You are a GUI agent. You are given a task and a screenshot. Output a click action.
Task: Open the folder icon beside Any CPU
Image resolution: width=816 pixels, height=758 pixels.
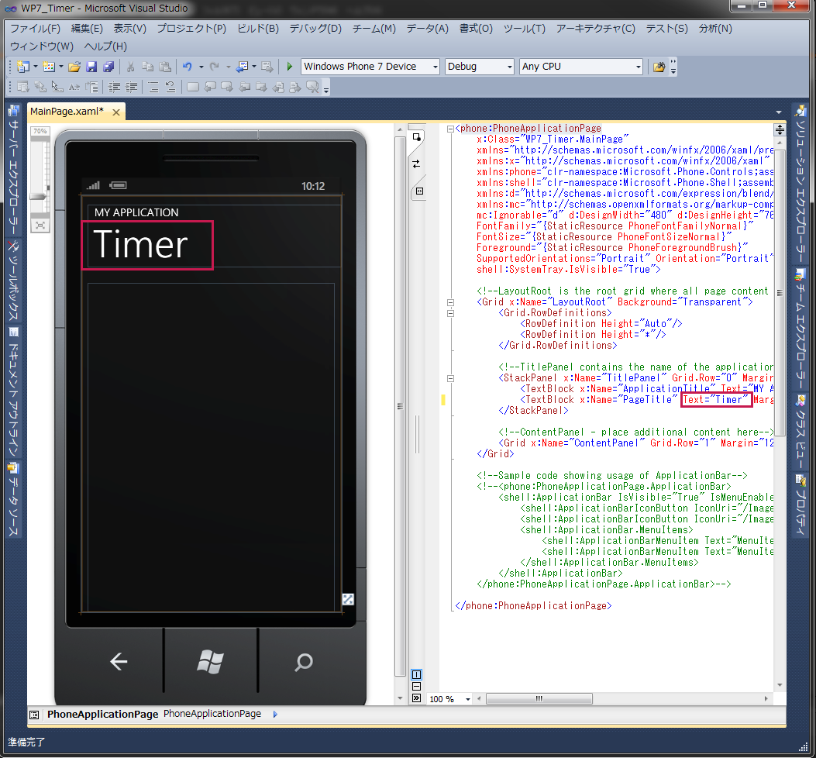pyautogui.click(x=659, y=67)
